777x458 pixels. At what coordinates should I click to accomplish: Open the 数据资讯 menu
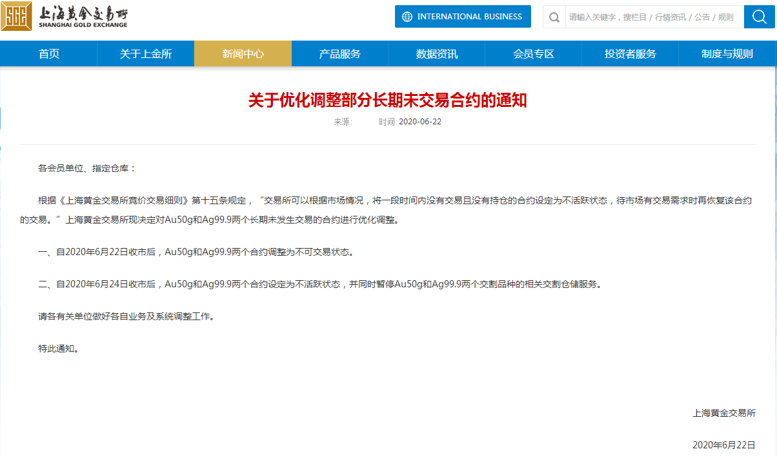pyautogui.click(x=437, y=54)
